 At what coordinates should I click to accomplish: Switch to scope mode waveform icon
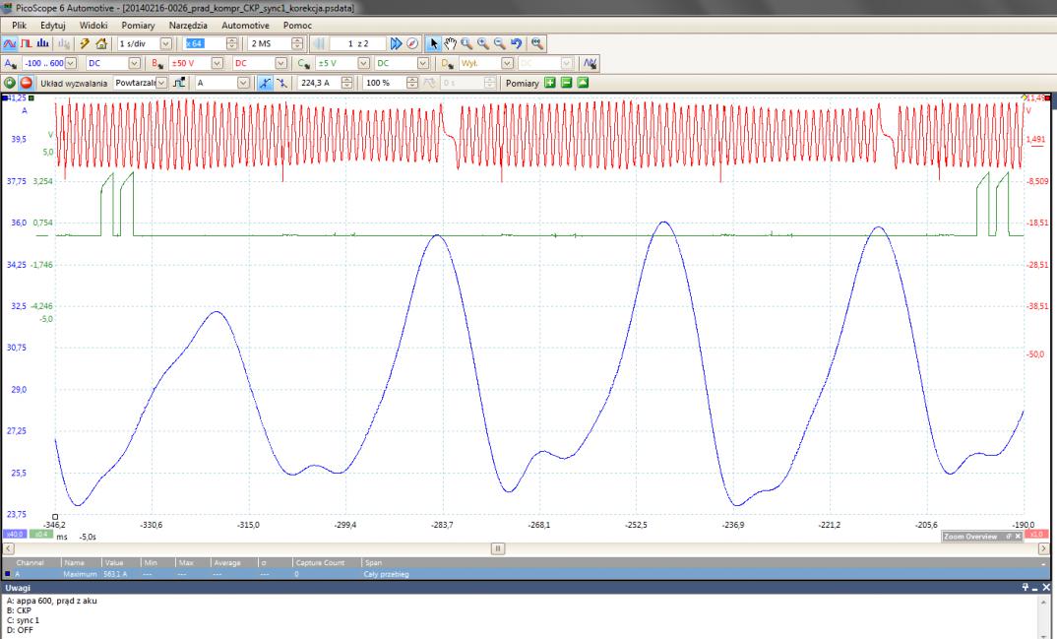(x=10, y=43)
